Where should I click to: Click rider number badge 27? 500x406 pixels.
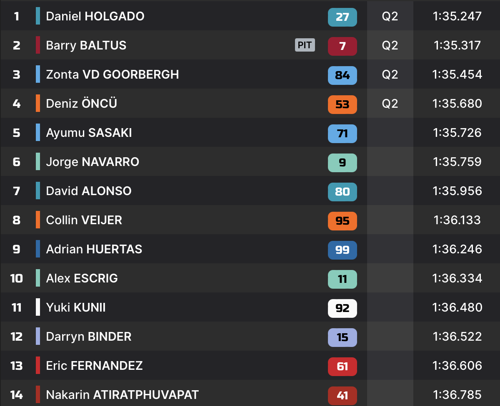(x=342, y=17)
